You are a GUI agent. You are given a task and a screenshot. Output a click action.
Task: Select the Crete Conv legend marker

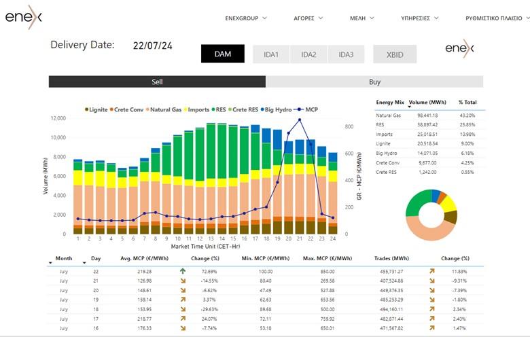point(111,109)
